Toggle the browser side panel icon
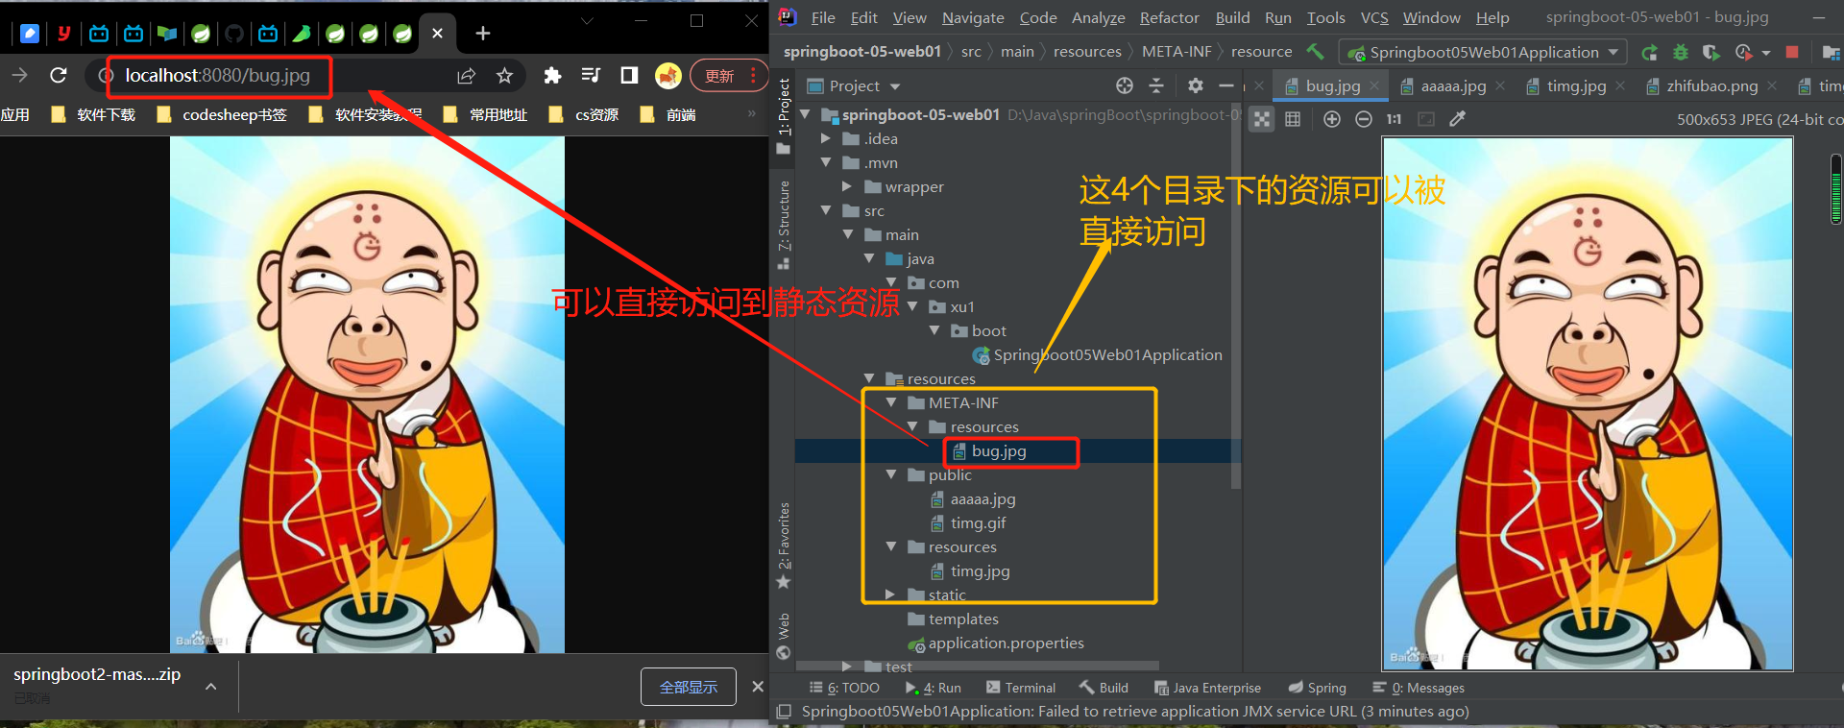The width and height of the screenshot is (1844, 728). [x=629, y=75]
